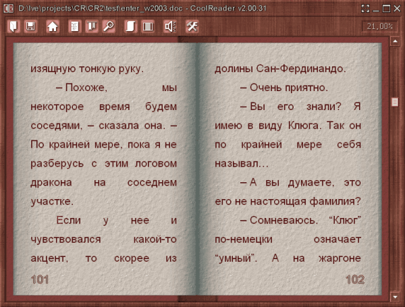Switch to single page view icon
The height and width of the screenshot is (307, 405).
click(131, 26)
